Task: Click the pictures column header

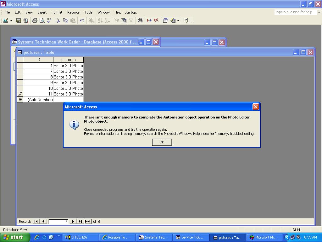Action: pos(68,60)
